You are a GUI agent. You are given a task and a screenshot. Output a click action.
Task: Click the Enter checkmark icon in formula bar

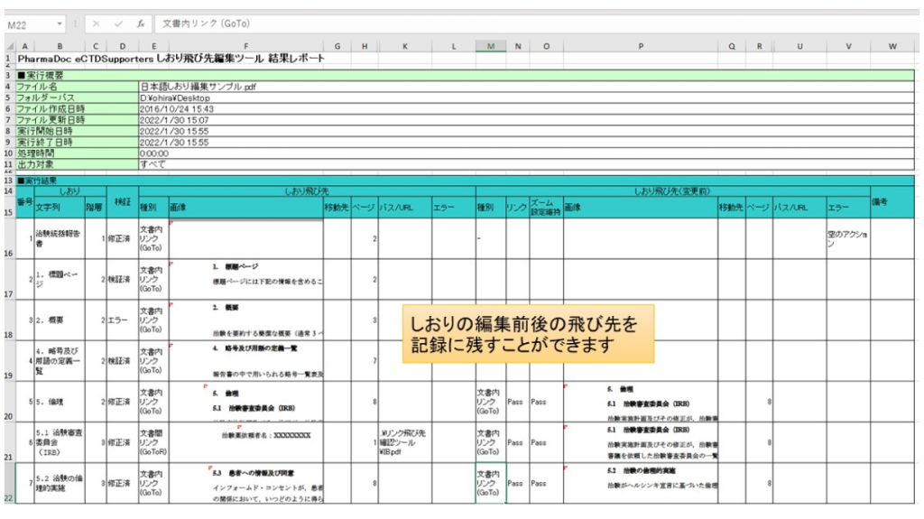(118, 24)
